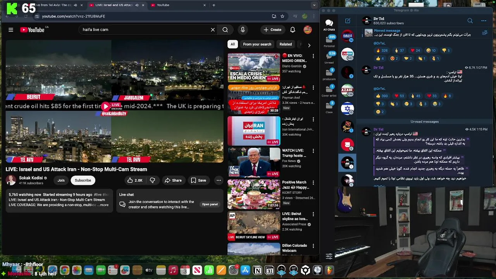Click the YouTube search magnifier button
This screenshot has width=496, height=279.
coord(225,30)
